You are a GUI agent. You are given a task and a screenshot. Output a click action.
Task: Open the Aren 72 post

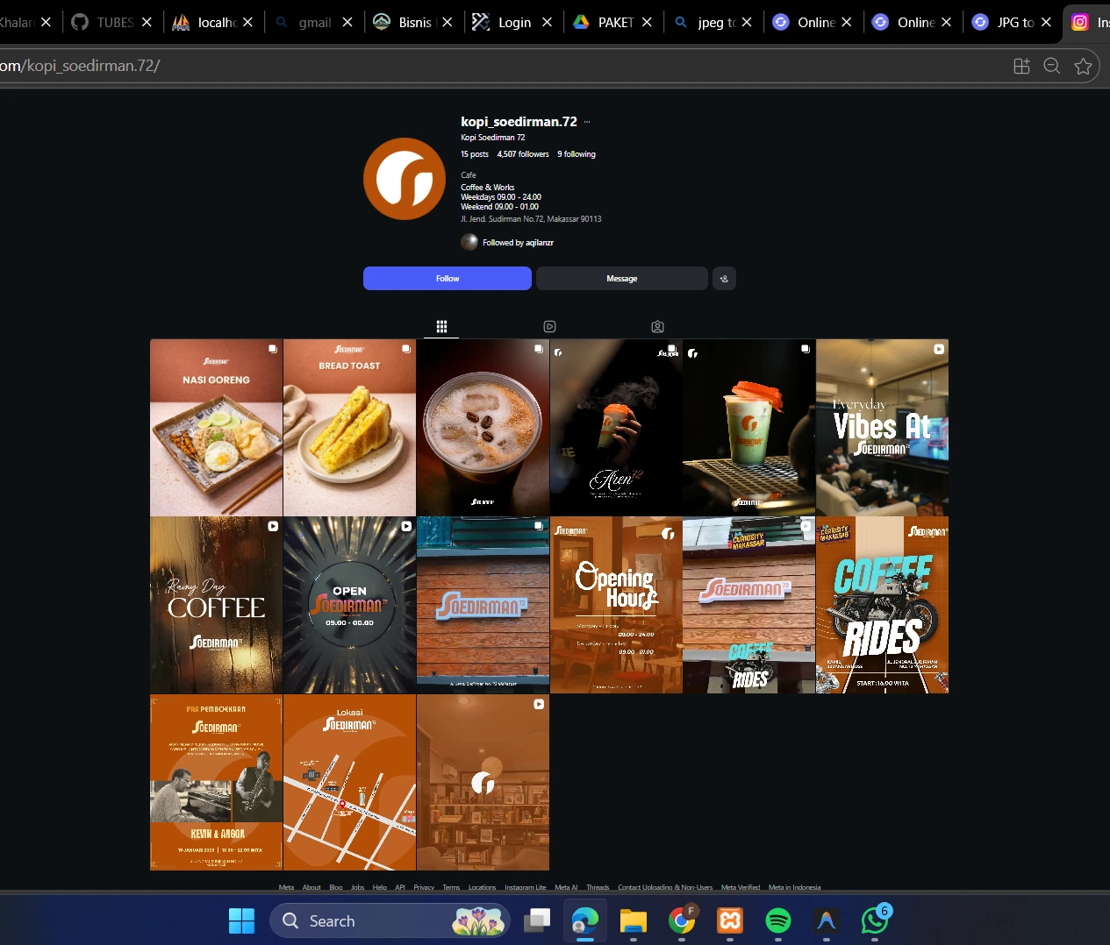click(616, 428)
